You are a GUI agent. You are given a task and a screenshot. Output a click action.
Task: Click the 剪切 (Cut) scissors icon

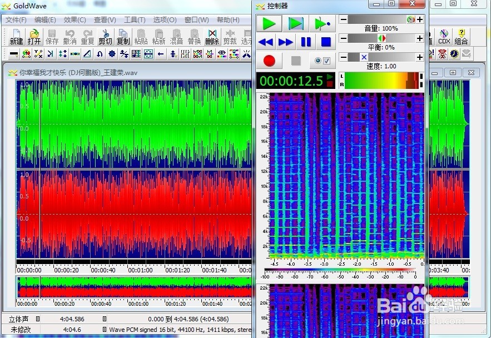[x=105, y=37]
